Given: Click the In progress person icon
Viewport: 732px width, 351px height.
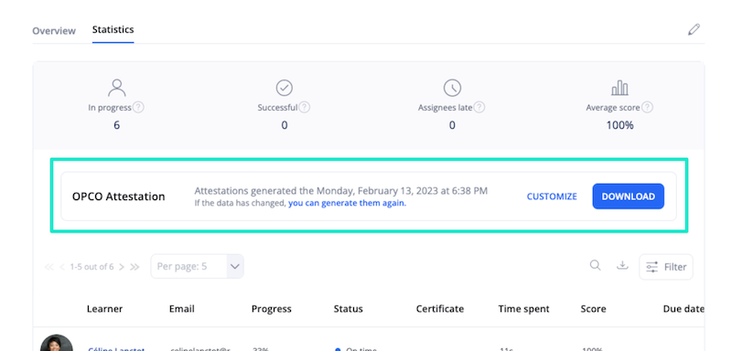Looking at the screenshot, I should click(116, 87).
